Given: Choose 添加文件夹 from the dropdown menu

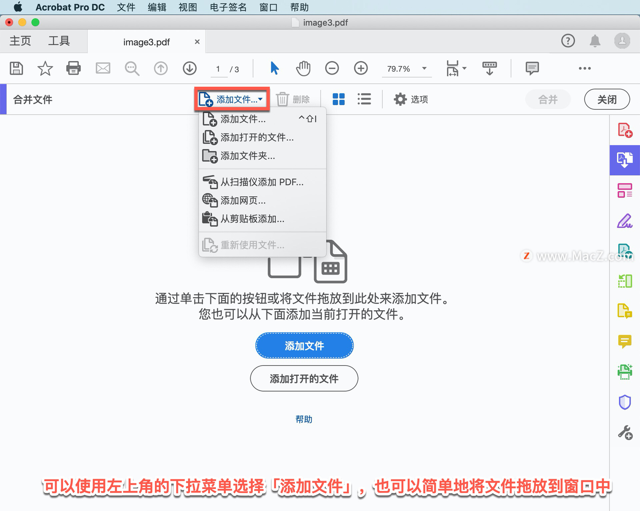Looking at the screenshot, I should pyautogui.click(x=247, y=156).
